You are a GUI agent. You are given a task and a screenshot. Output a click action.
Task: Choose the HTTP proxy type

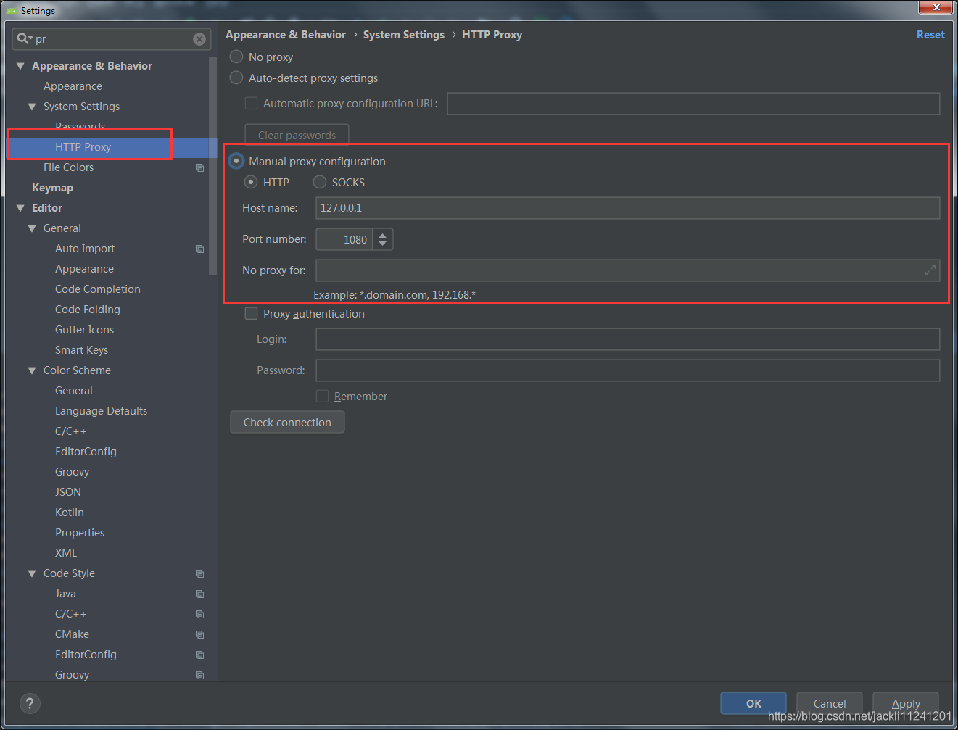coord(251,182)
